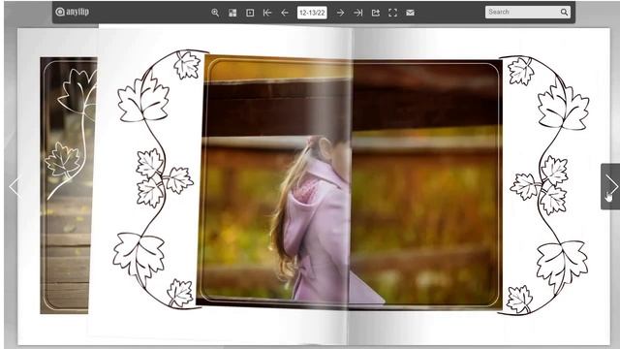Send the flipbook by email
The image size is (620, 349).
(x=410, y=13)
